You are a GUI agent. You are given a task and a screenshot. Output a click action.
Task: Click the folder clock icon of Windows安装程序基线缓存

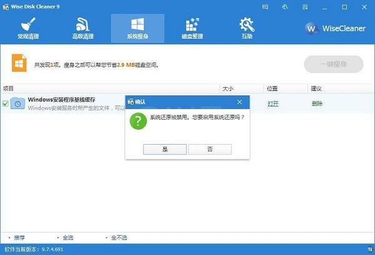coord(17,103)
